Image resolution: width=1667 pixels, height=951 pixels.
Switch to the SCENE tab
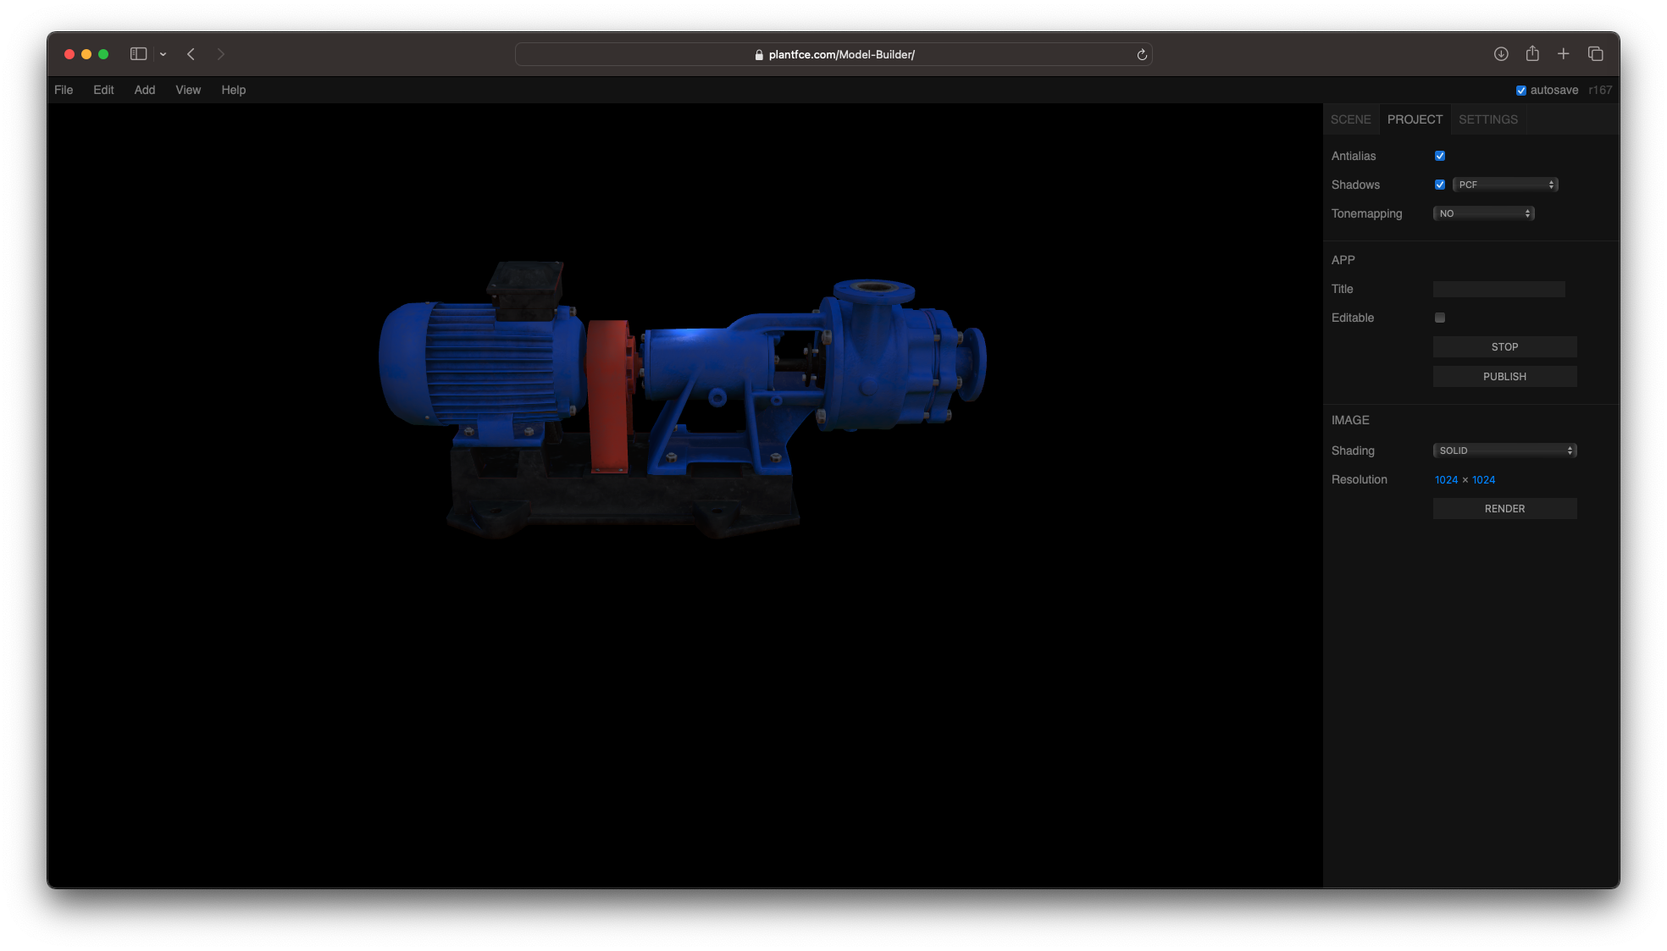coord(1350,119)
